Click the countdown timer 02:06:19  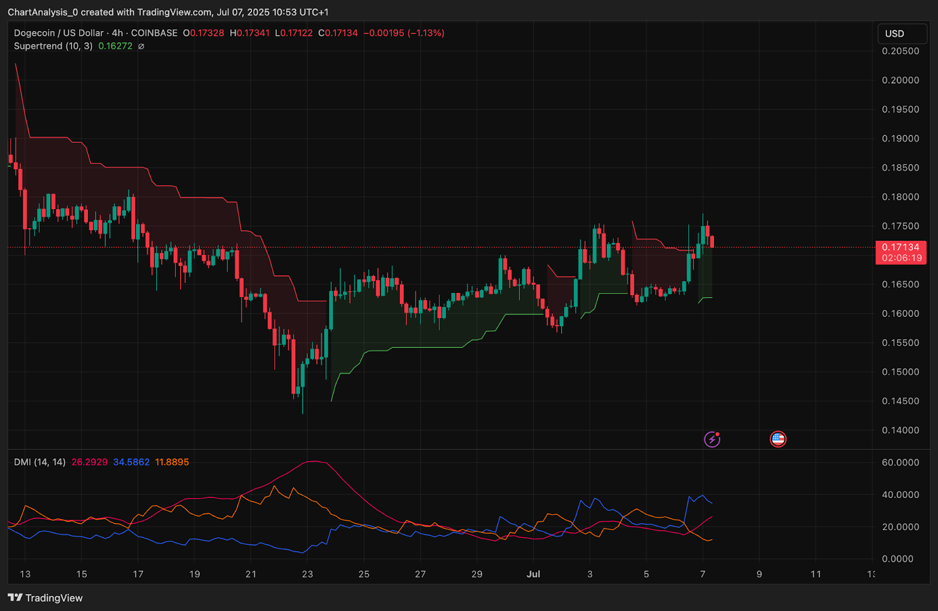[x=902, y=258]
